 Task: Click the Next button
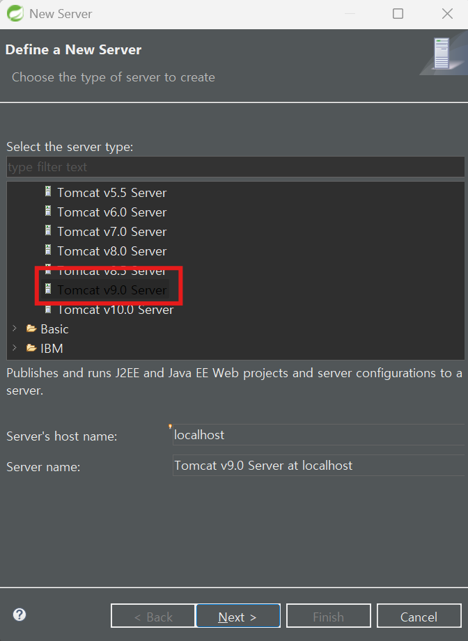[238, 616]
